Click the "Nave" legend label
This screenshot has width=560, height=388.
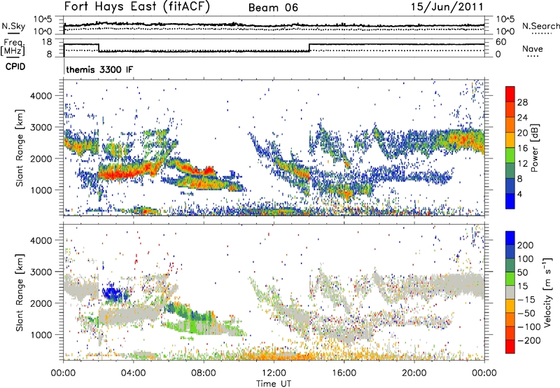click(532, 49)
